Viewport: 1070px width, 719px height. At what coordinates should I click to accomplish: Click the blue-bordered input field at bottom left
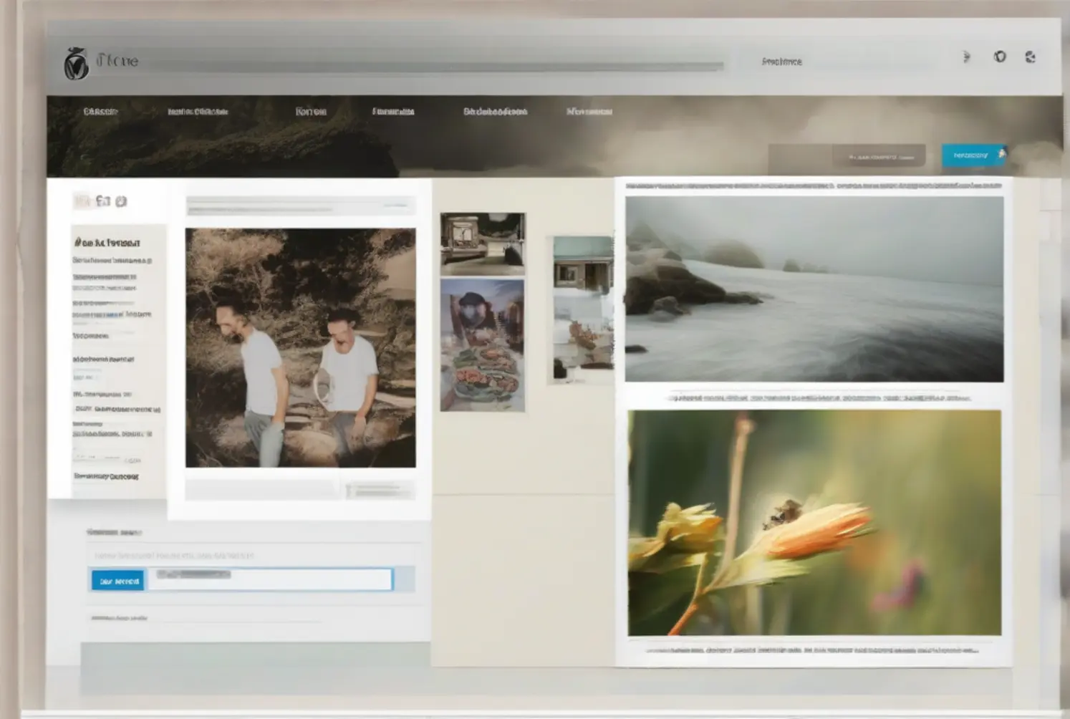tap(270, 579)
